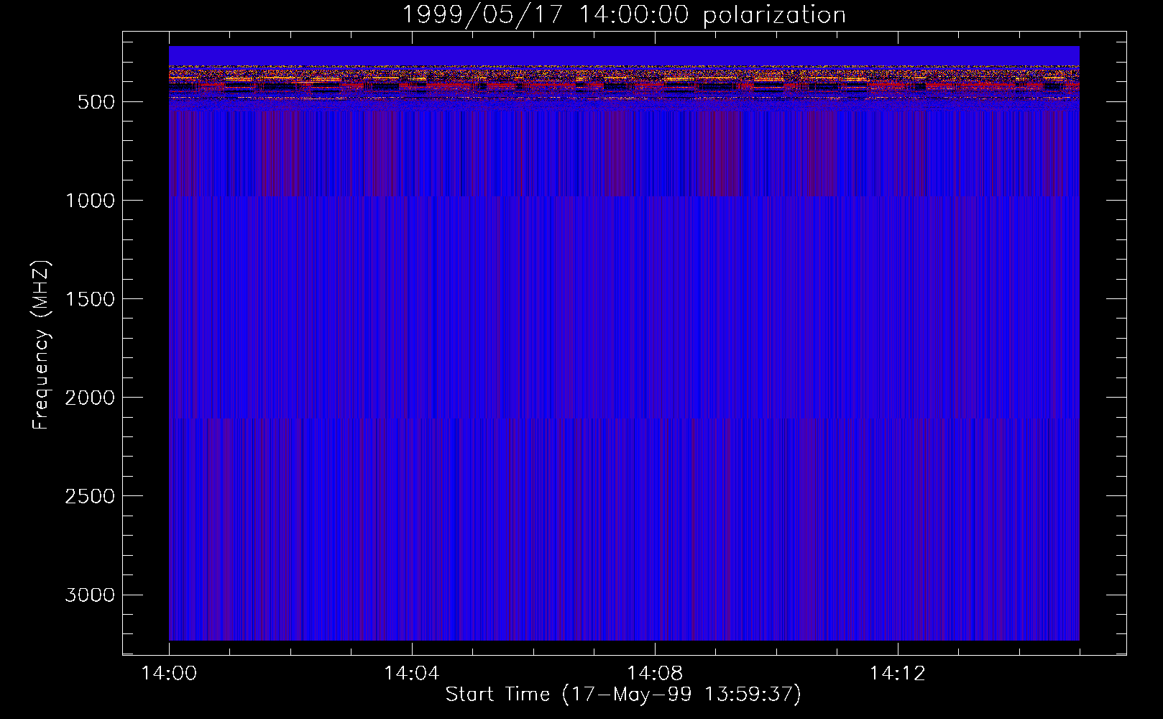The height and width of the screenshot is (719, 1163).
Task: Click the 14:12 time tick label
Action: pos(897,674)
